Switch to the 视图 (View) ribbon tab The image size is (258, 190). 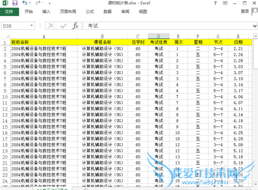[143, 12]
